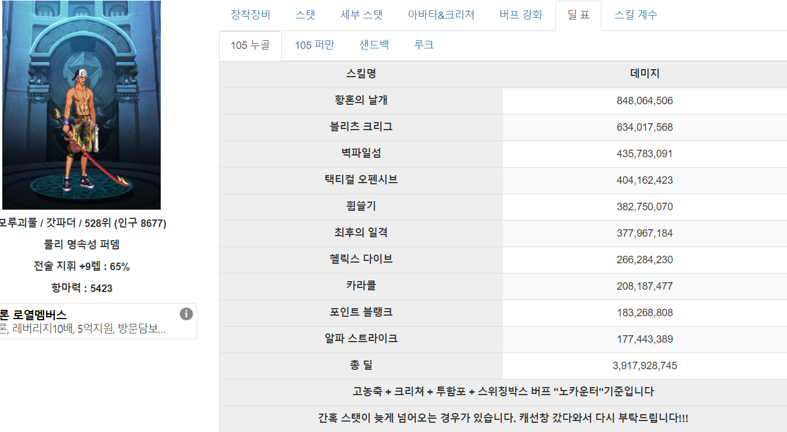Open the 샌드백 damage sub-tab
This screenshot has height=432, width=787.
pyautogui.click(x=374, y=45)
